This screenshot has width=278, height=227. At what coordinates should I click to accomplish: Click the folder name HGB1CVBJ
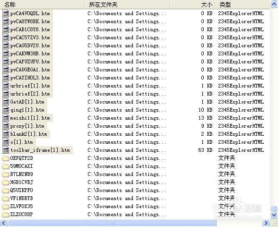coord(21,183)
